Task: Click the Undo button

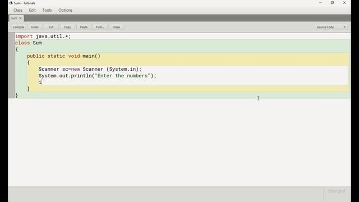Action: point(35,27)
